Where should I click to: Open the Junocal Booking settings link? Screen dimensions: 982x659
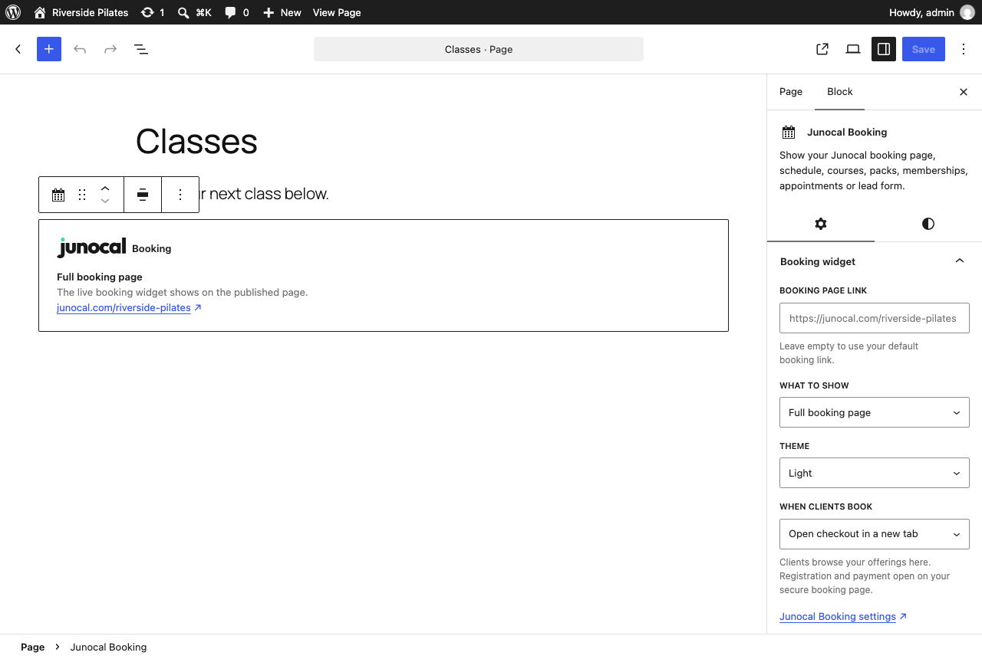(x=843, y=617)
